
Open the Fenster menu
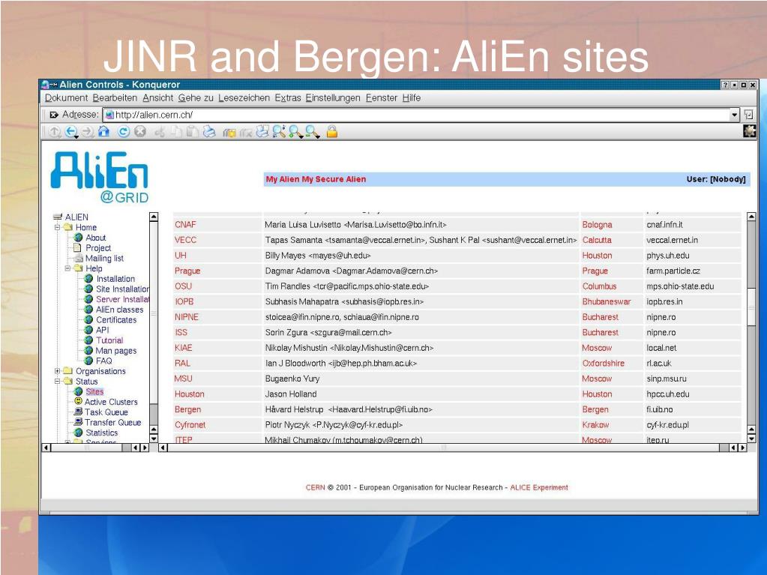(382, 97)
